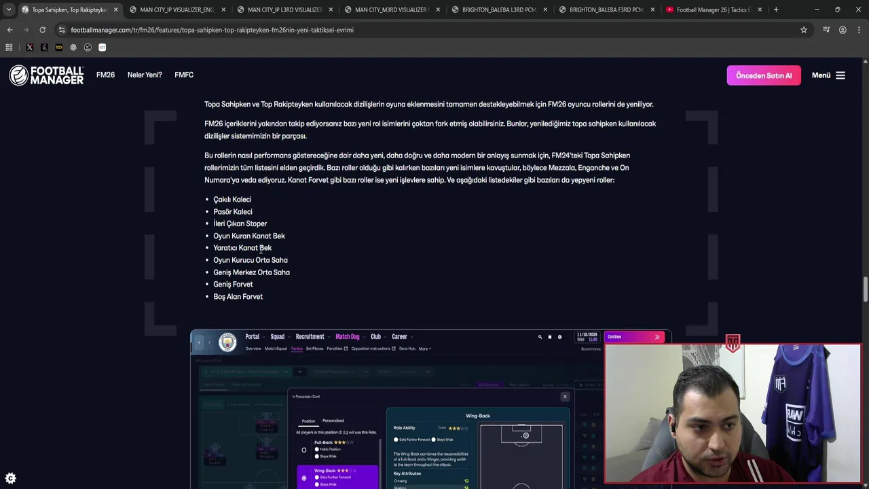Select list entry Boş Alan Forvet
869x489 pixels.
pos(238,297)
